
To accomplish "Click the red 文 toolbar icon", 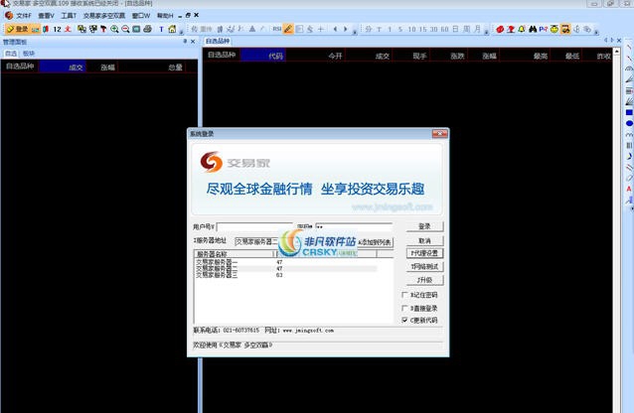I will click(x=68, y=29).
